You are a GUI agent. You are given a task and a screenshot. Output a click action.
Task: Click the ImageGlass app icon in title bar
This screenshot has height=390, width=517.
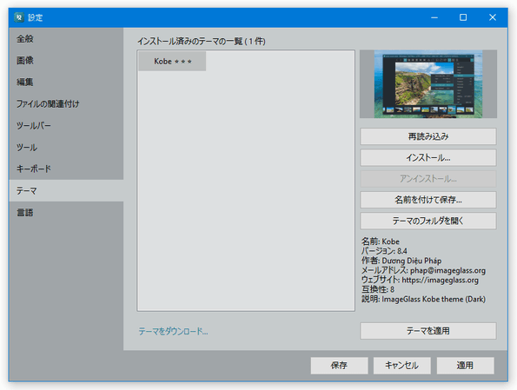(x=19, y=17)
